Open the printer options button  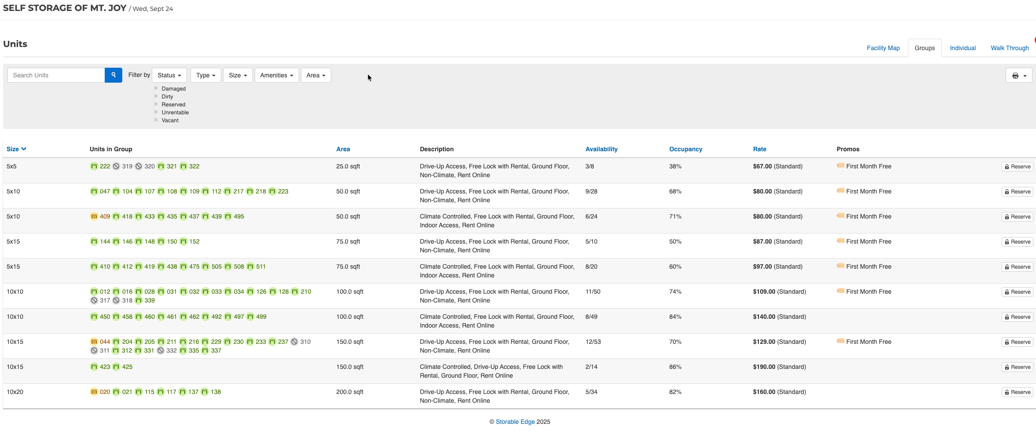[x=1018, y=76]
